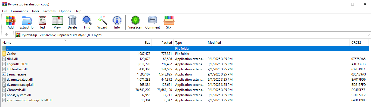The image size is (371, 107).
Task: Click the boost_system.dll file icon
Action: coord(4,95)
